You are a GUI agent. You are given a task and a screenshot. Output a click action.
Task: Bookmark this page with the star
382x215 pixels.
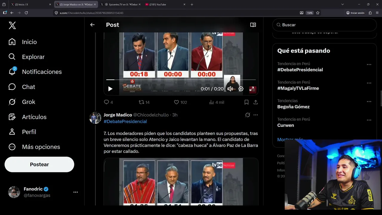(318, 13)
